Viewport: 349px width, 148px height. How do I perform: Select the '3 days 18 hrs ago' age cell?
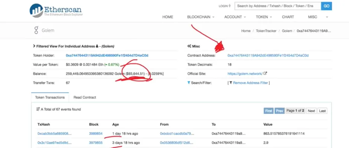126,142
